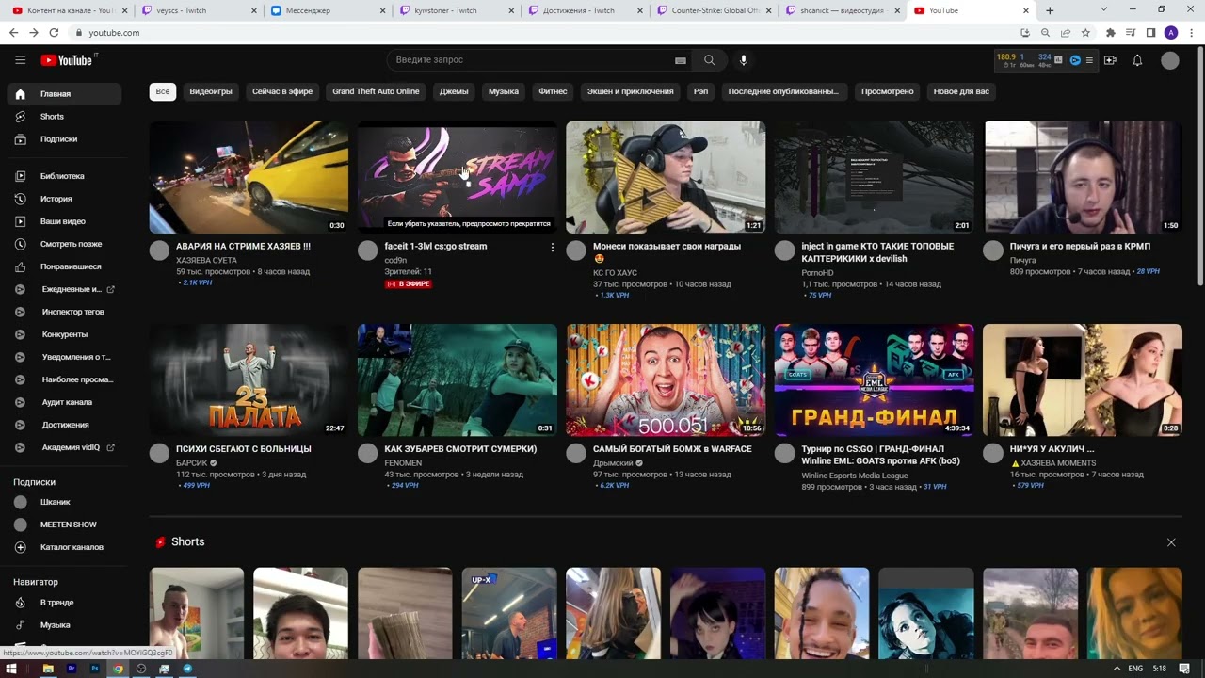Select the Видеоигры filter chip
Screen dimensions: 1205x678
tap(211, 91)
